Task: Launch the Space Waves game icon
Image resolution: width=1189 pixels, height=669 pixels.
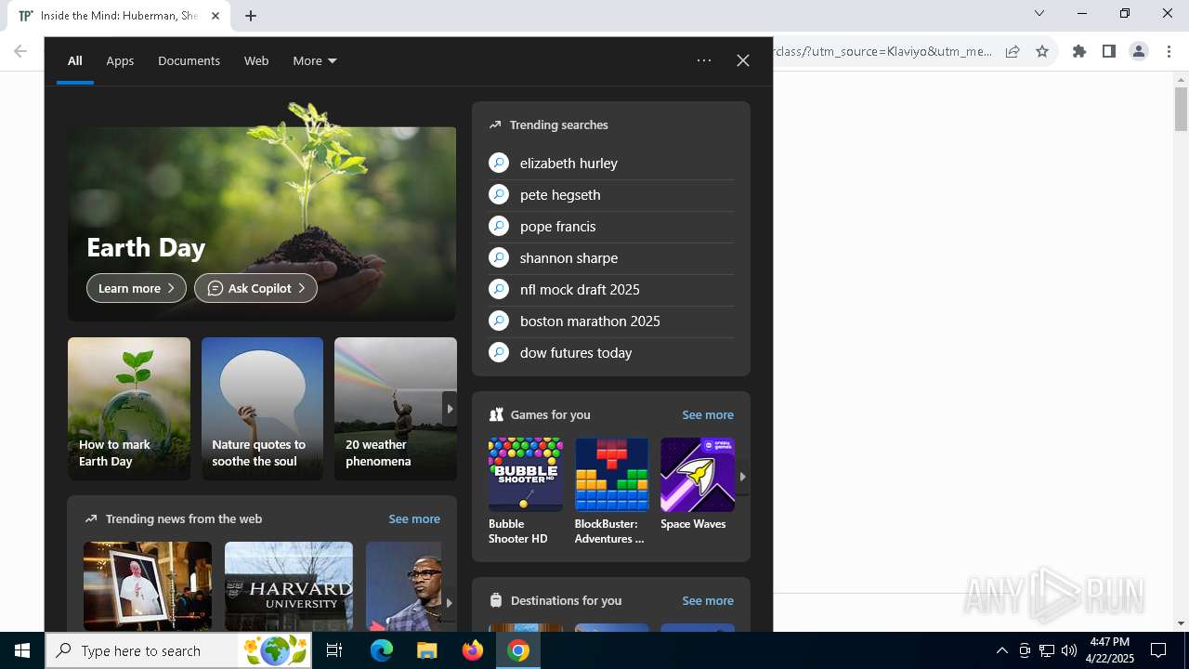Action: point(698,475)
